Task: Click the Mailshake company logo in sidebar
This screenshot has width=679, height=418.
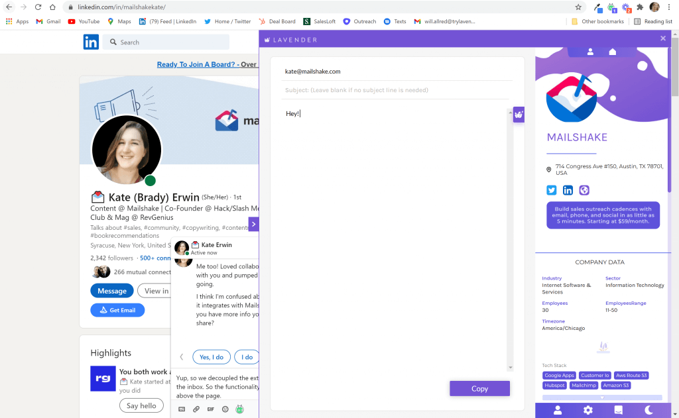Action: click(x=571, y=98)
